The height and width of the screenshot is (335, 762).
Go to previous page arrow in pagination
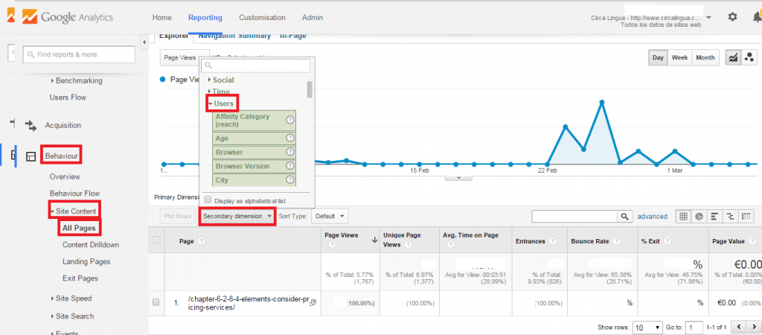[x=739, y=327]
